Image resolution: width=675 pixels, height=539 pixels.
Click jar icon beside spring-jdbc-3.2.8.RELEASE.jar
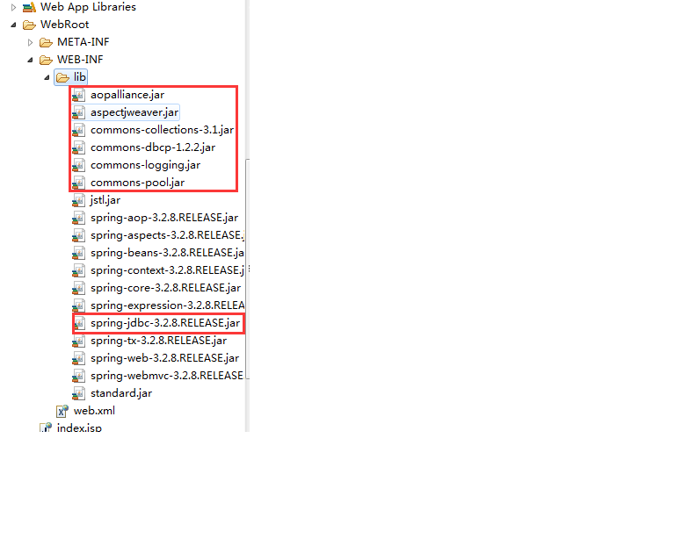click(78, 323)
